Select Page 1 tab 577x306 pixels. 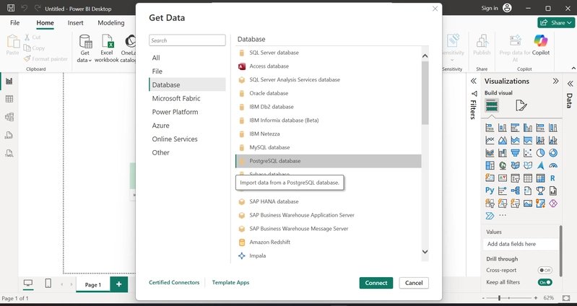tap(93, 284)
